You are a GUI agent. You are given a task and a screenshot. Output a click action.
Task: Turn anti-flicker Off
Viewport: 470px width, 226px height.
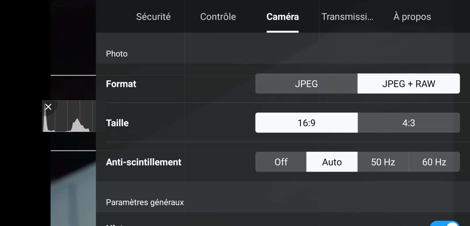(x=281, y=162)
